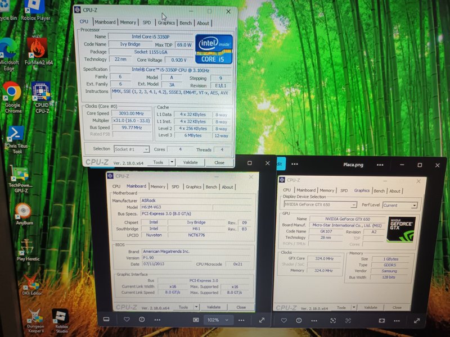Open the menu right of the 102% zoom
Viewport: 450px width, 337px height.
click(x=241, y=320)
